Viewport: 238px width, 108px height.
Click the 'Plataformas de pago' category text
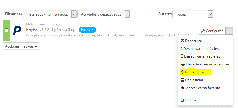click(43, 24)
